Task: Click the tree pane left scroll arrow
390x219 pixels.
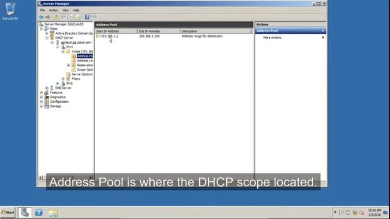Action: (x=41, y=178)
